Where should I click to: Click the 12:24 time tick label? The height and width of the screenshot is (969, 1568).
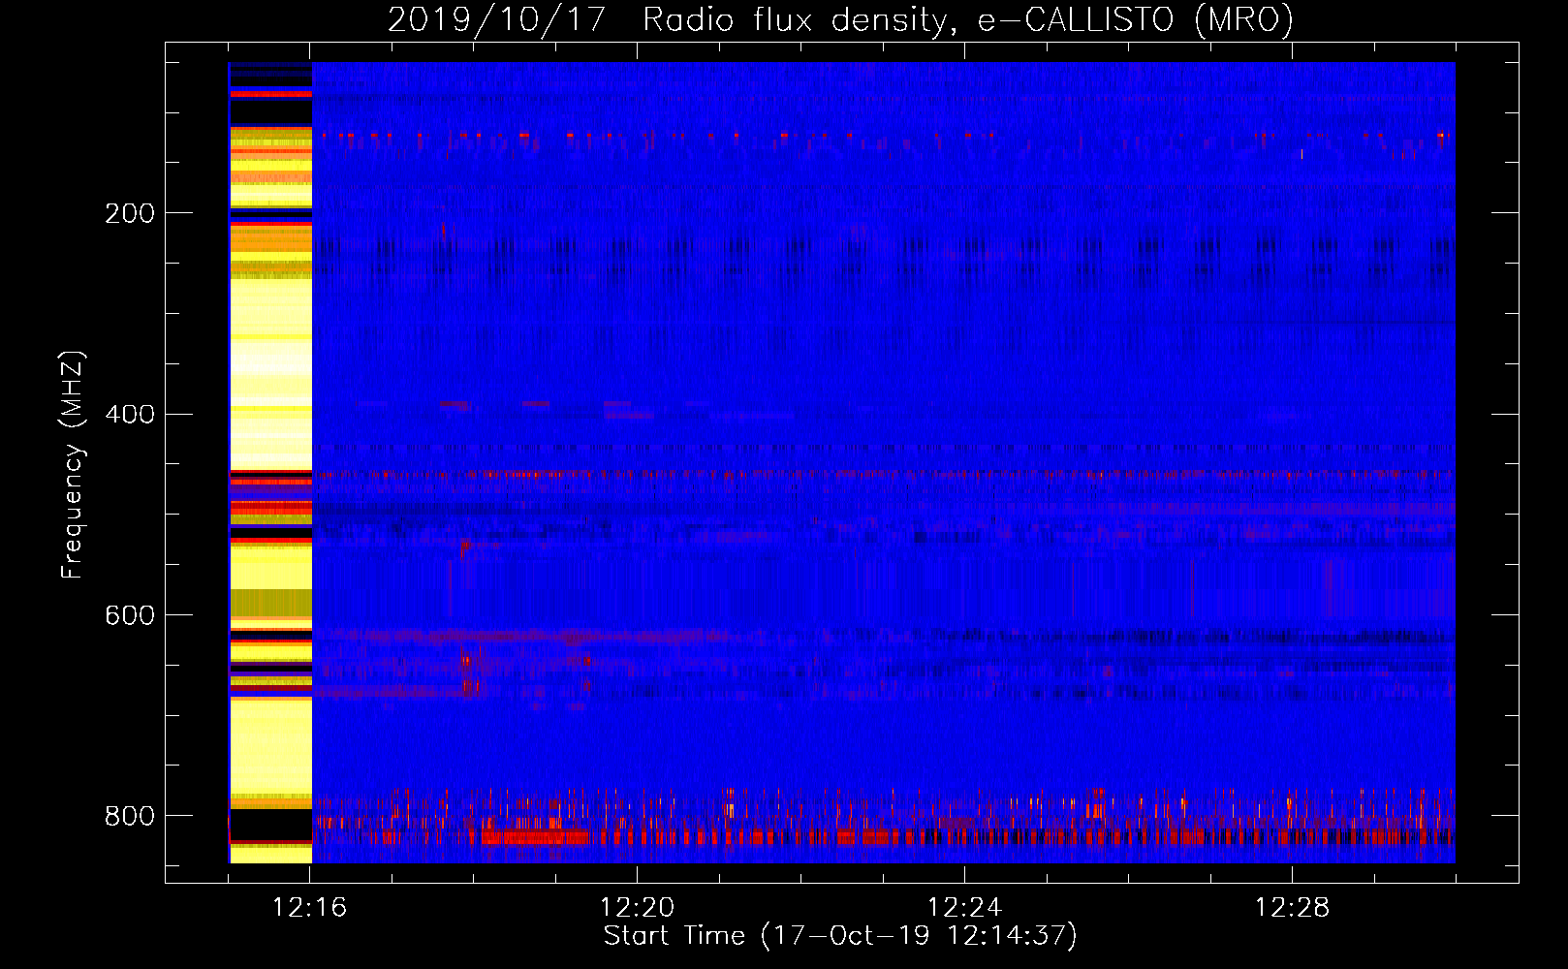[965, 908]
